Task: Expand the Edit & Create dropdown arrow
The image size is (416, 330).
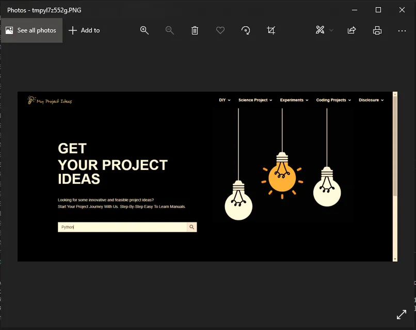Action: [x=331, y=30]
